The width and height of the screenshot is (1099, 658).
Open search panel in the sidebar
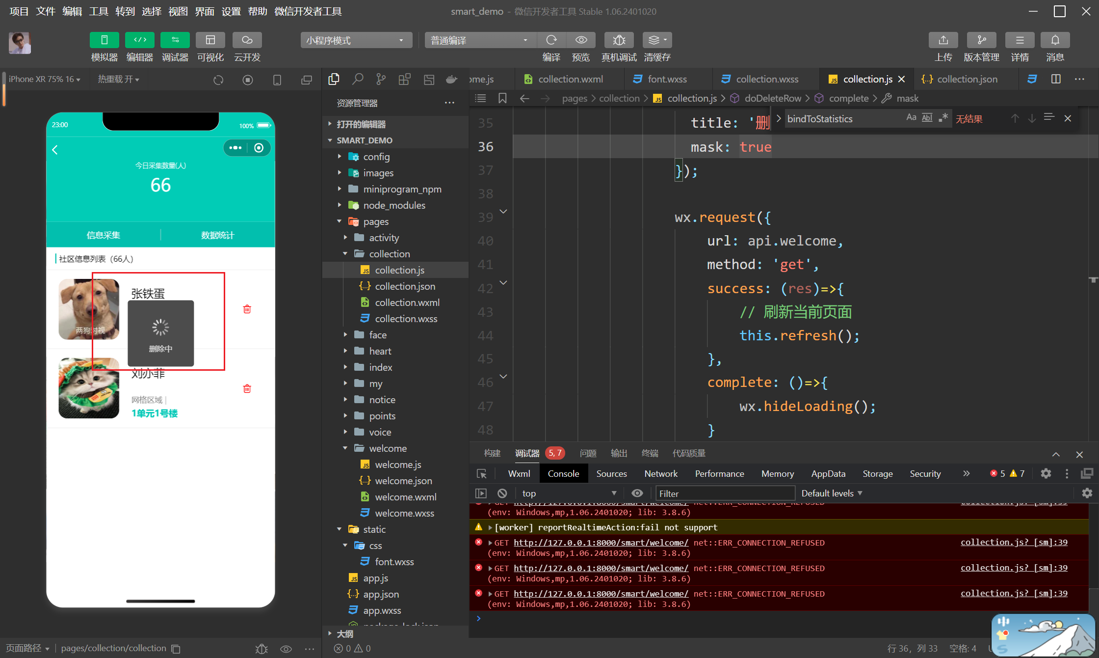[358, 79]
